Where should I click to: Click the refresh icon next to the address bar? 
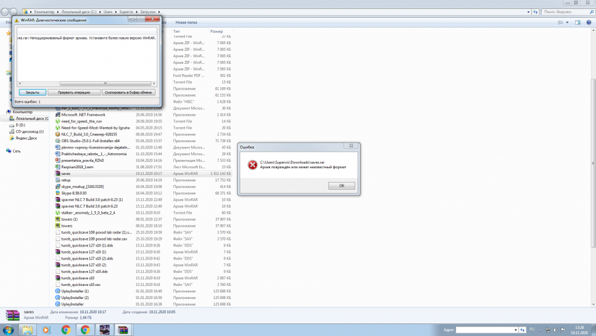[535, 12]
